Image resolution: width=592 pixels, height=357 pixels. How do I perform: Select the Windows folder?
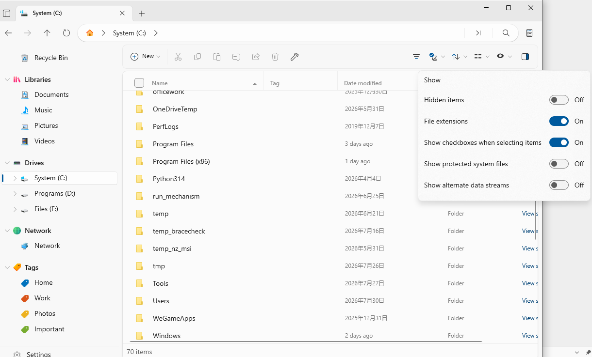point(166,336)
